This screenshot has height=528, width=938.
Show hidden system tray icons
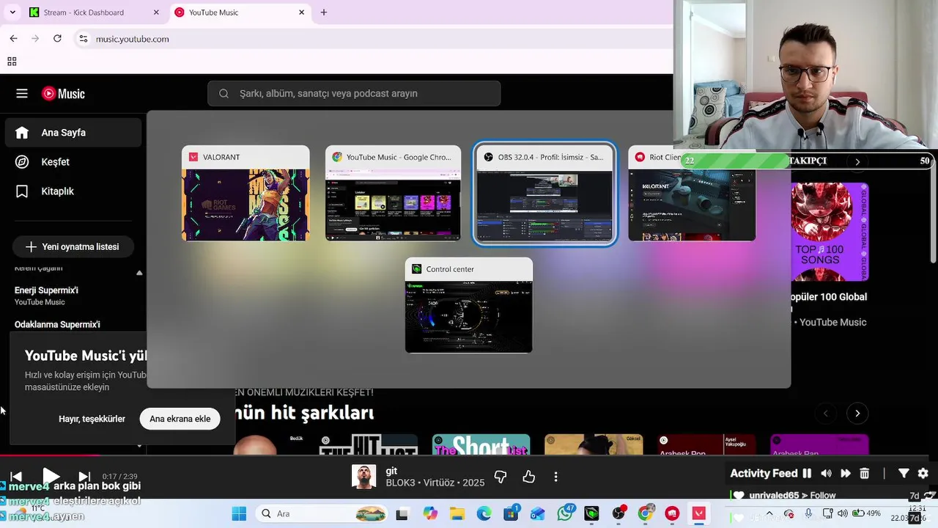point(769,513)
